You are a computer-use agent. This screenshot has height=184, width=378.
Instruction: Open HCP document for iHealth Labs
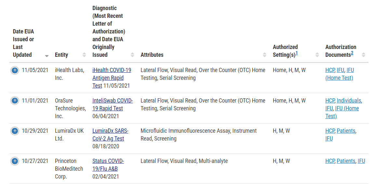click(330, 70)
